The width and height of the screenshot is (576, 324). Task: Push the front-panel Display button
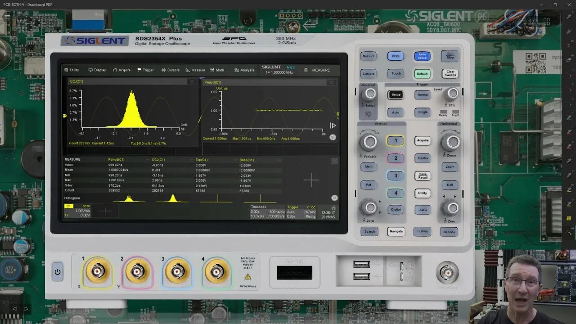(x=423, y=158)
